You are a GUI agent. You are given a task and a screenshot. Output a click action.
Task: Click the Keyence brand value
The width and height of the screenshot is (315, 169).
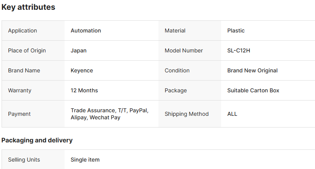82,70
